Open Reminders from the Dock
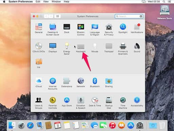 (x=76, y=125)
